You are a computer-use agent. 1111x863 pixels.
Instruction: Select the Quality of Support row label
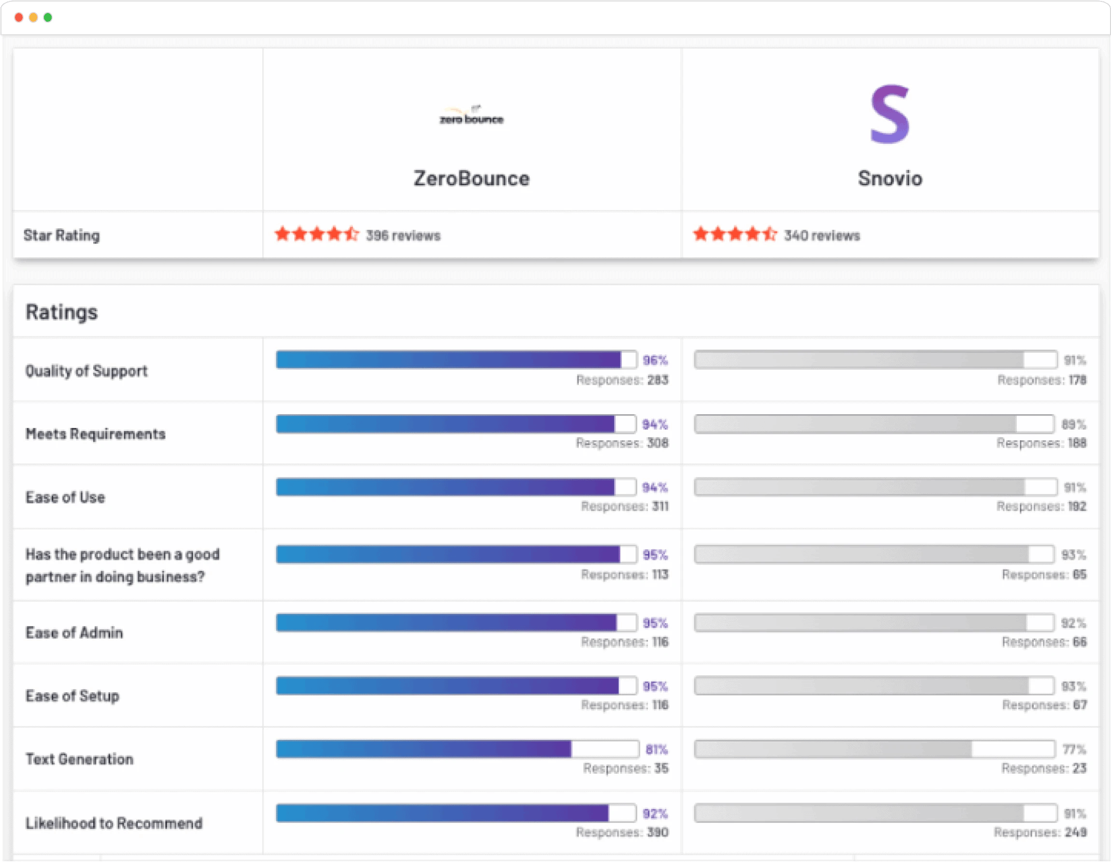pos(87,371)
